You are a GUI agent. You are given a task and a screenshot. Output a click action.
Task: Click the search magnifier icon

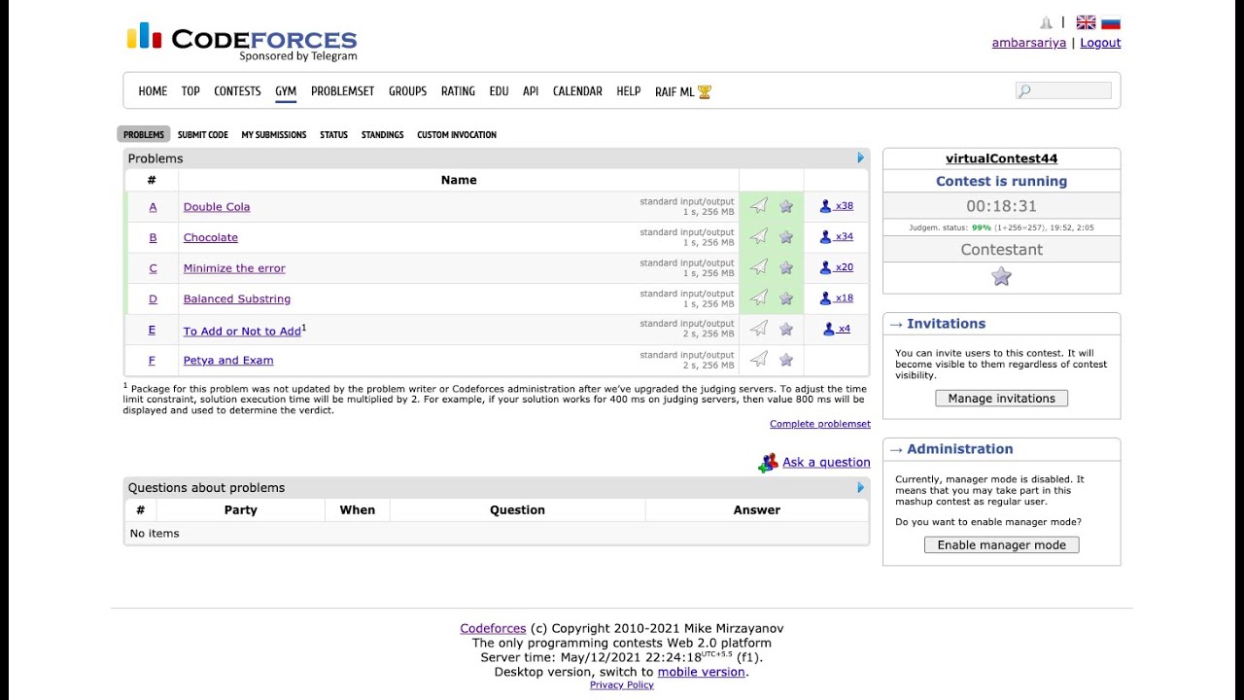click(x=1024, y=91)
